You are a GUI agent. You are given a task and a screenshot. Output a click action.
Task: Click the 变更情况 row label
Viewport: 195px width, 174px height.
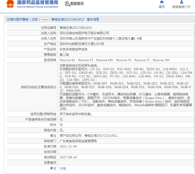coord(50,163)
